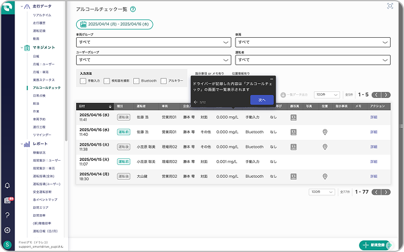
Task: Click 運転前 tag in 04/16 11:40 row
Action: (124, 132)
